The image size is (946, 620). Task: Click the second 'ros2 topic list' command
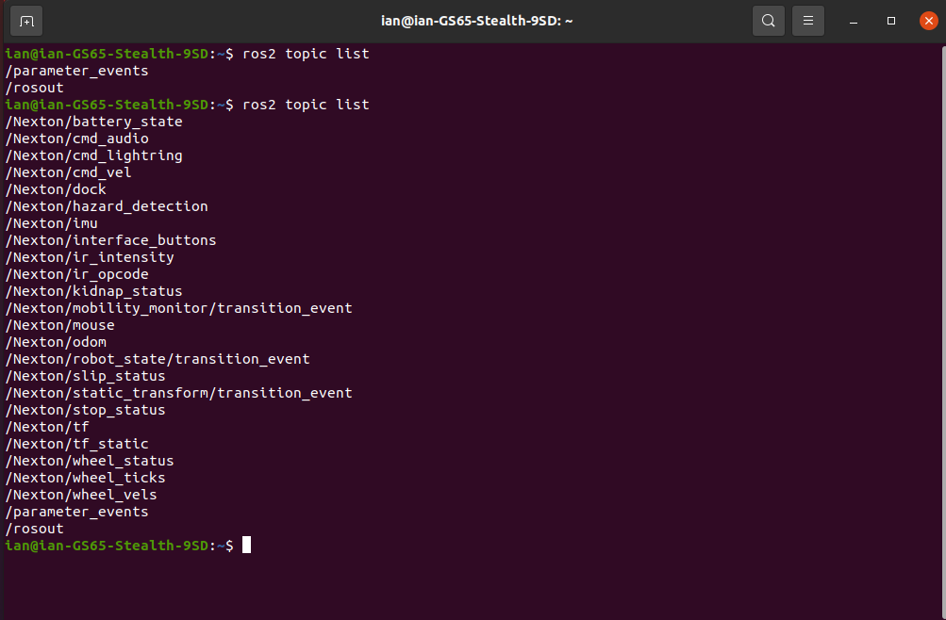[x=306, y=105]
